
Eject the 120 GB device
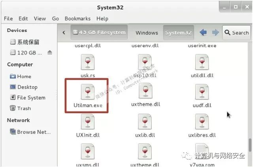tap(50, 52)
